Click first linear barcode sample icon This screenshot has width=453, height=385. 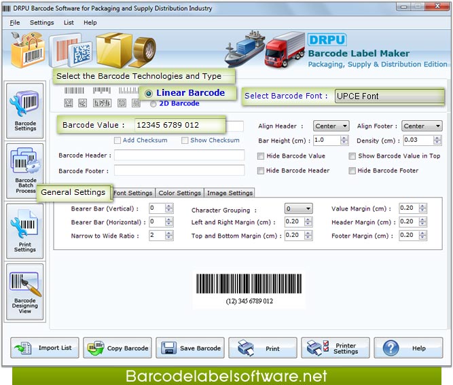pyautogui.click(x=74, y=90)
